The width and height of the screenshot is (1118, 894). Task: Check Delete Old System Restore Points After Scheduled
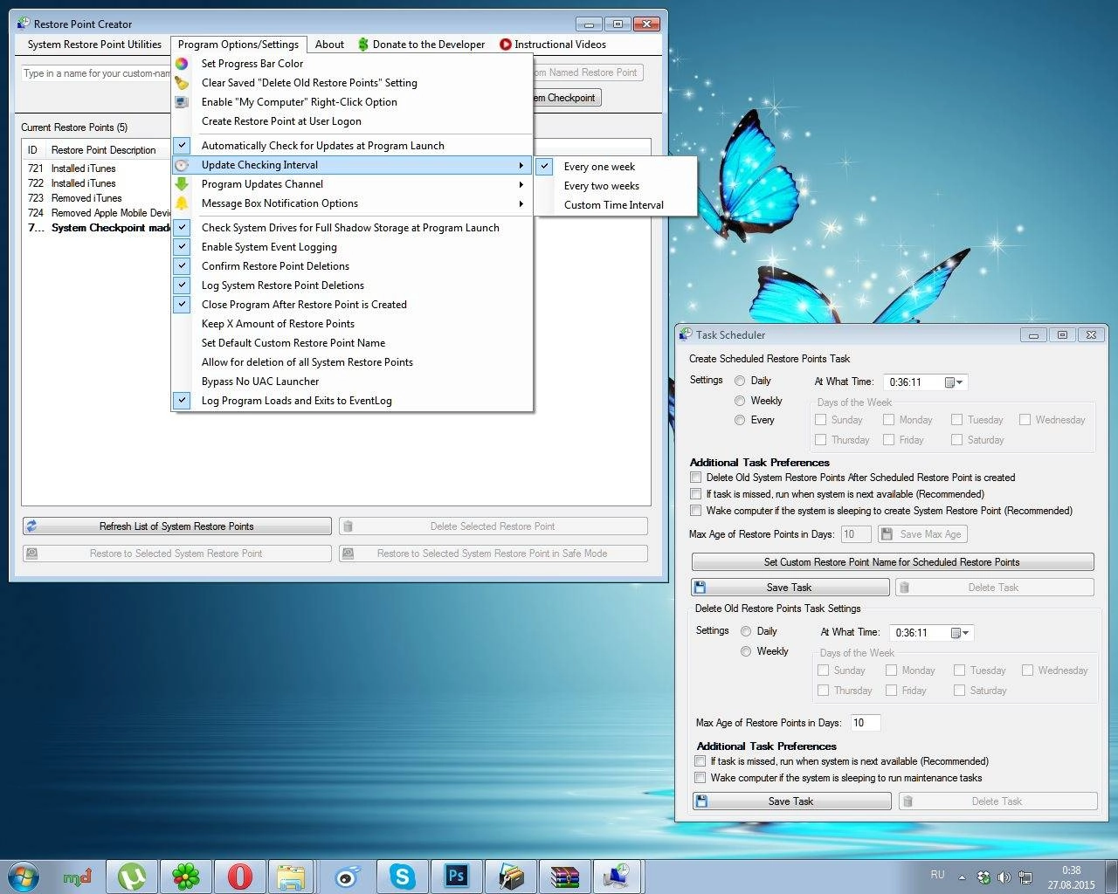click(x=696, y=478)
